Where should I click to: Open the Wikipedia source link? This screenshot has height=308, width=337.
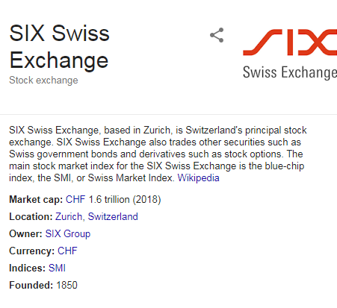[198, 178]
